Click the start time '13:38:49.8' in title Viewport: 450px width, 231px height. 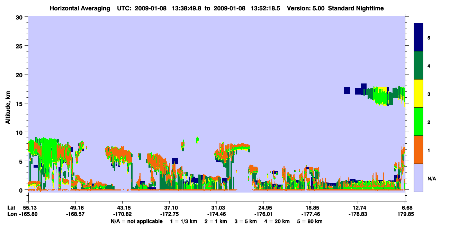[187, 8]
